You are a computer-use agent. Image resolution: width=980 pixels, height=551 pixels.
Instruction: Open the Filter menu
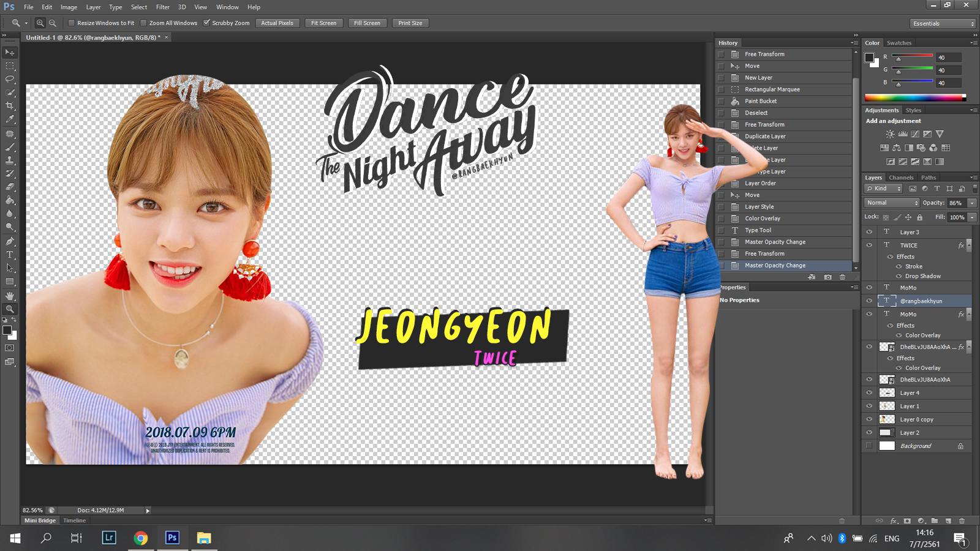coord(162,7)
